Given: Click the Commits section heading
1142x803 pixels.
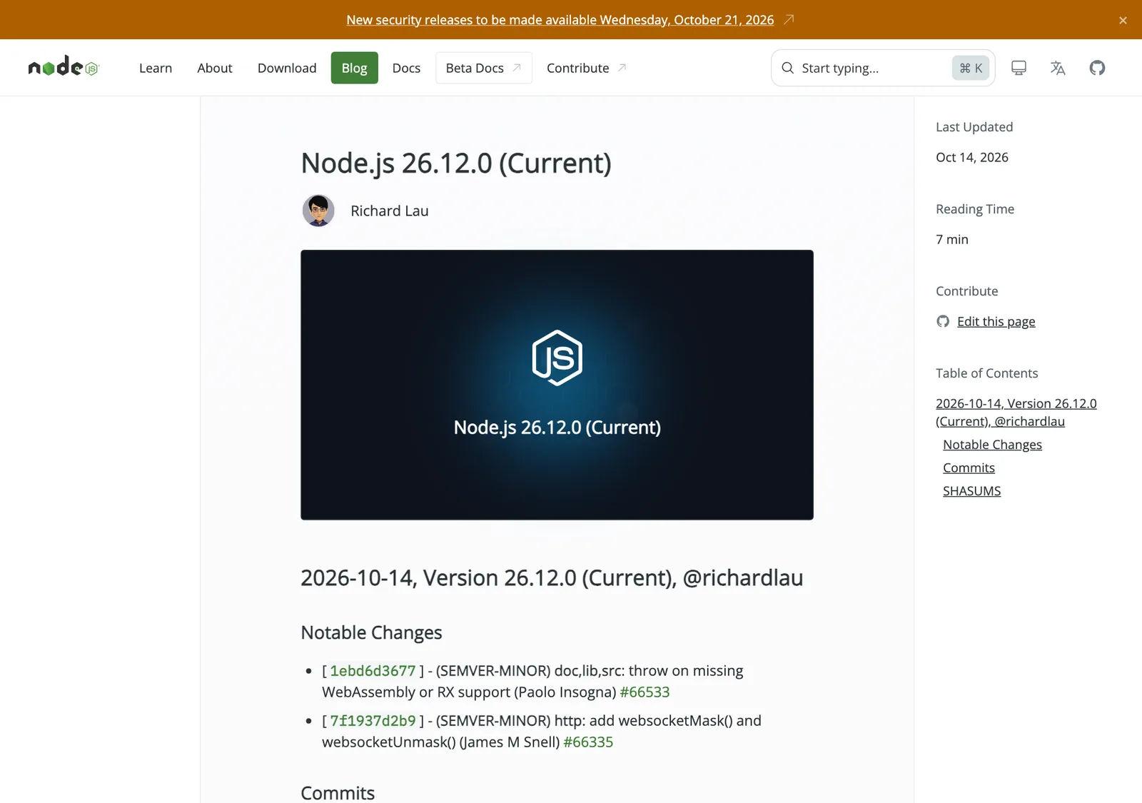Looking at the screenshot, I should pyautogui.click(x=338, y=792).
